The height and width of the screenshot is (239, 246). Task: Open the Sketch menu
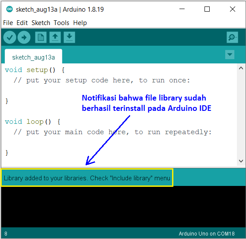(41, 23)
